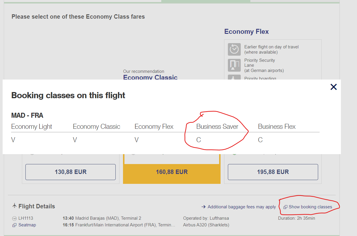Screen dimensions: 357x236
Task: Click the arrow icon before baggage fees
Action: [204, 207]
